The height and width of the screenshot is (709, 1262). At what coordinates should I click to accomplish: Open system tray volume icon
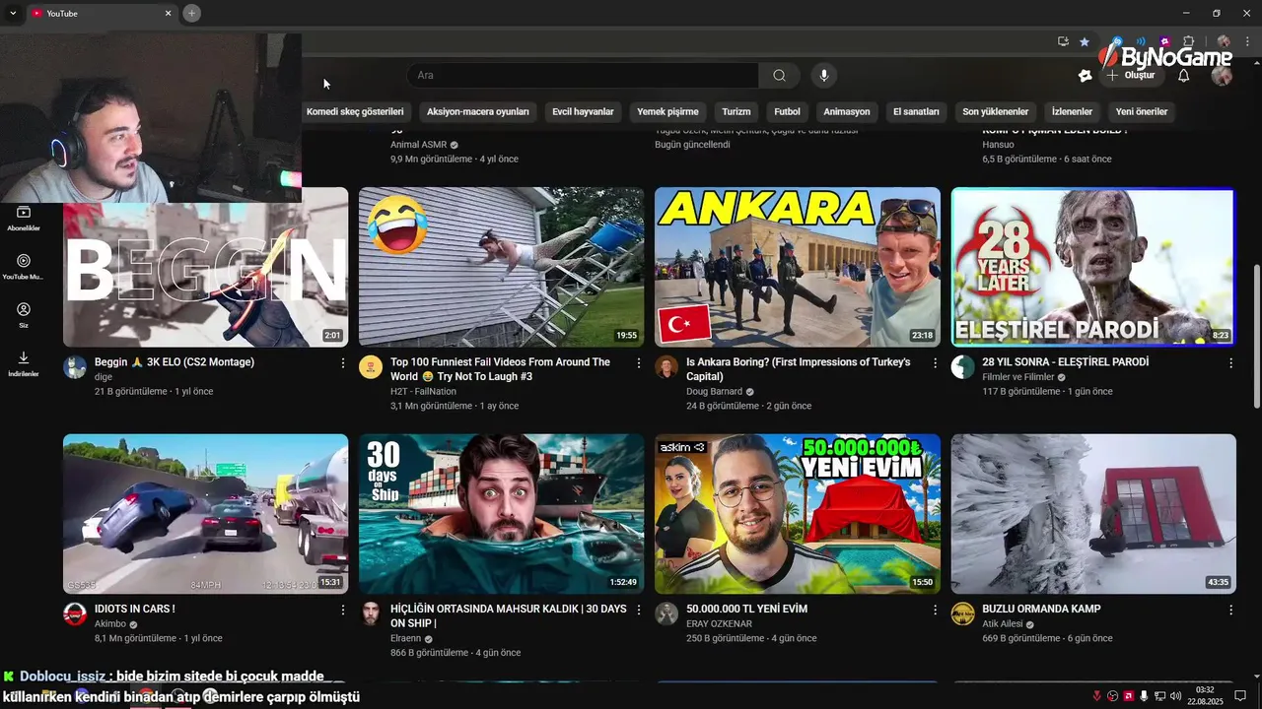pyautogui.click(x=1175, y=696)
